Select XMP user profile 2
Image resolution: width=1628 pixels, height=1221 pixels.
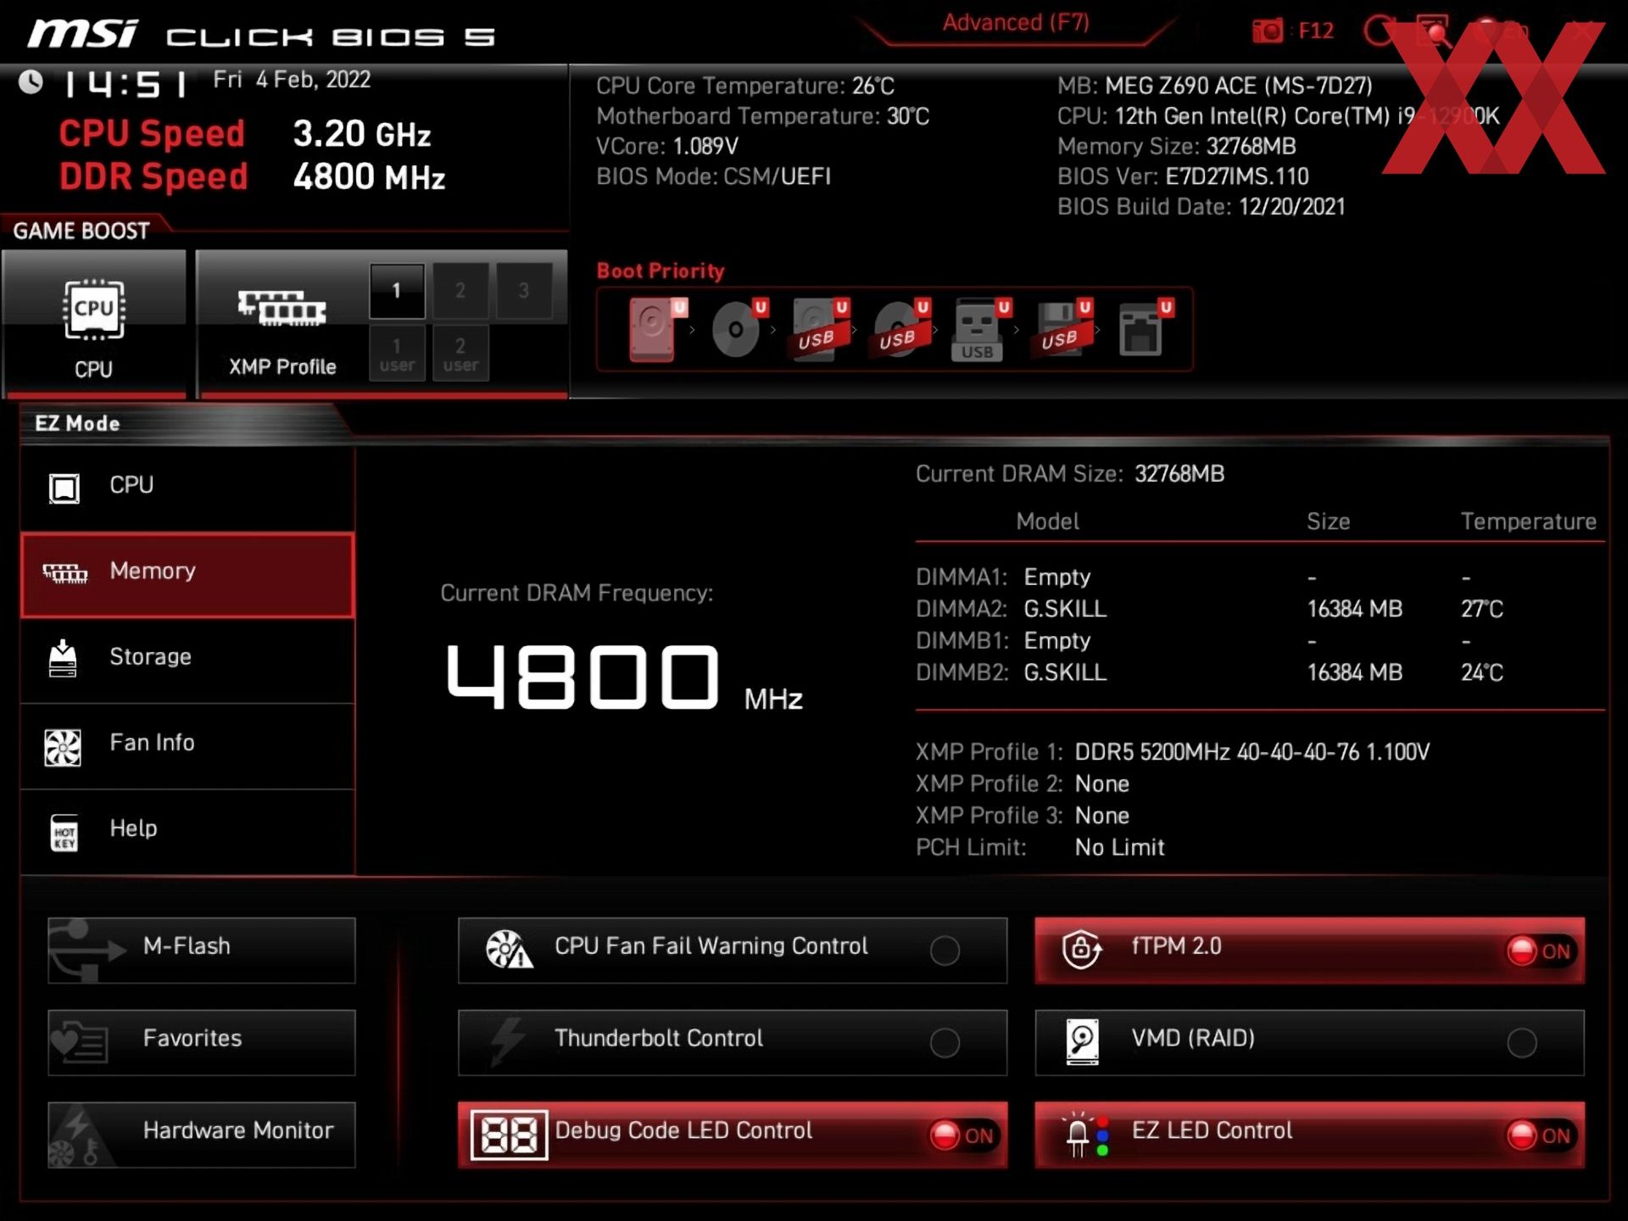460,354
